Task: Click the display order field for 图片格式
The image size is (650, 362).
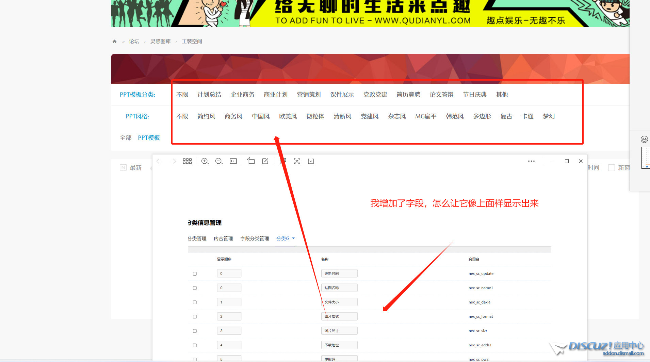Action: coord(229,316)
